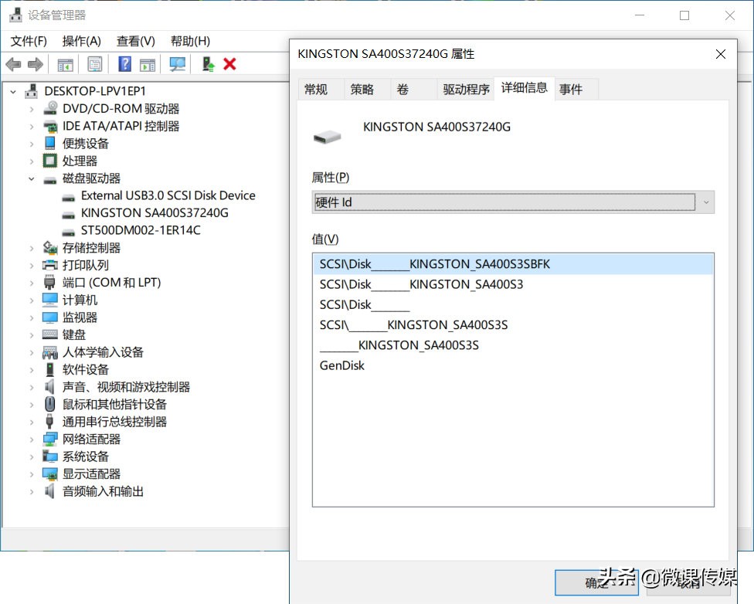
Task: Expand the 软件设备 category
Action: (31, 370)
